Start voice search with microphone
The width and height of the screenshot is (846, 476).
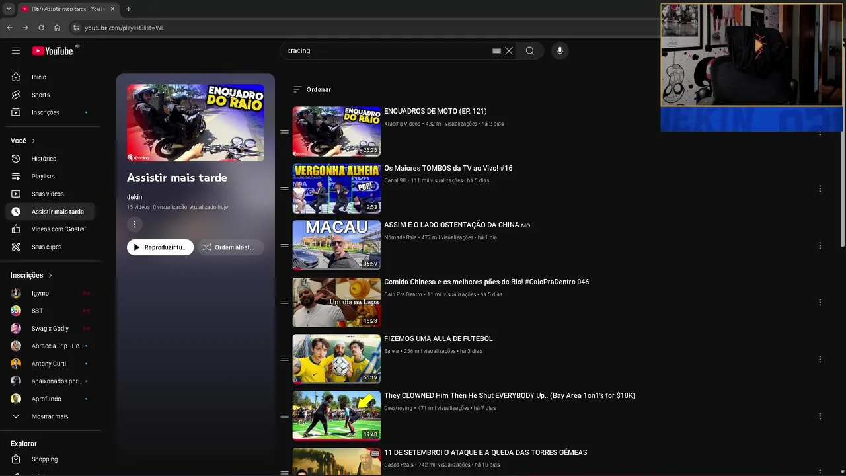560,51
